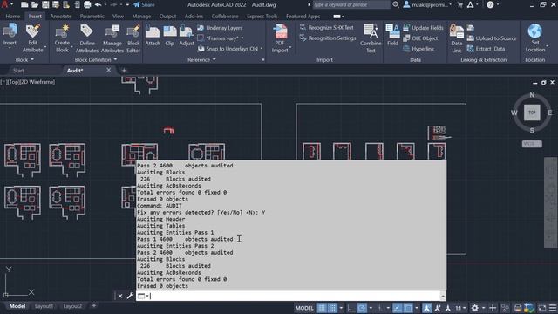
Task: Open the Home ribbon tab
Action: coord(13,16)
